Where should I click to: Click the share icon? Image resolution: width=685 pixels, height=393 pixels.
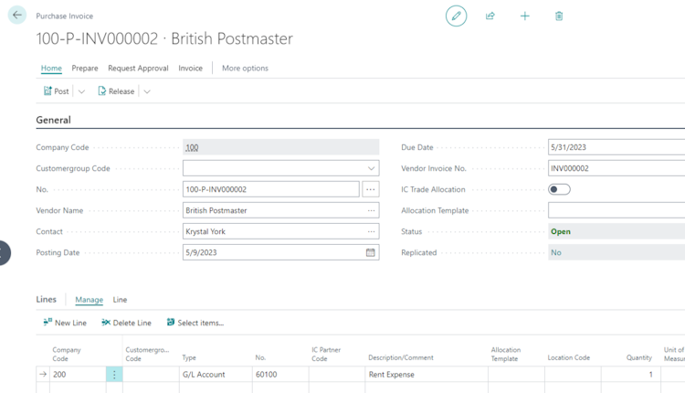pos(490,16)
